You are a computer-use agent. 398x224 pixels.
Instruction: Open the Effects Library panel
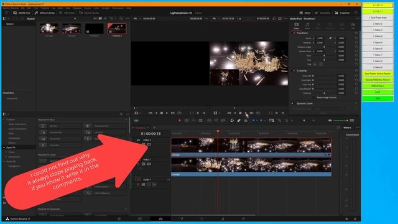(x=45, y=12)
